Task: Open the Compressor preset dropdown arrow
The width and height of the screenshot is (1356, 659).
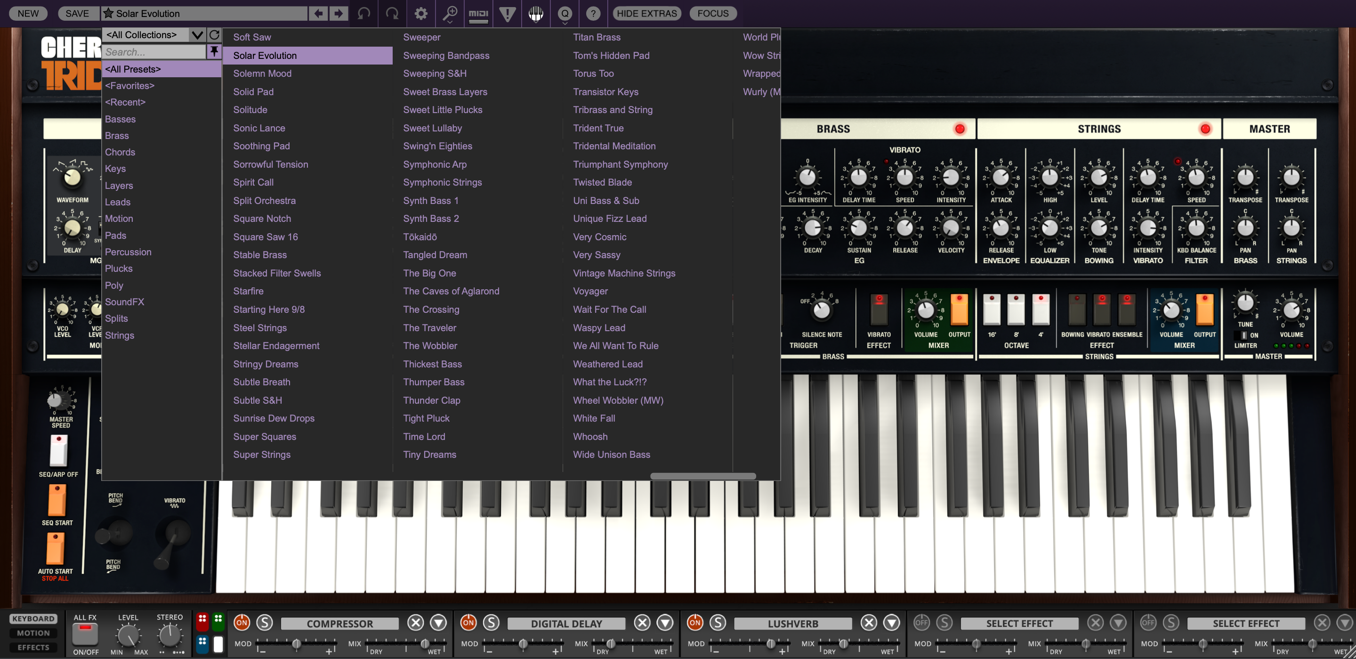Action: pyautogui.click(x=438, y=623)
